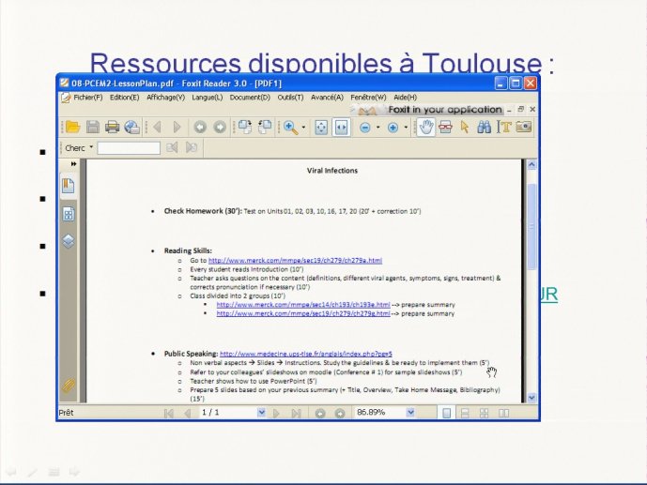Click the blue Zoom In plus icon

click(393, 128)
